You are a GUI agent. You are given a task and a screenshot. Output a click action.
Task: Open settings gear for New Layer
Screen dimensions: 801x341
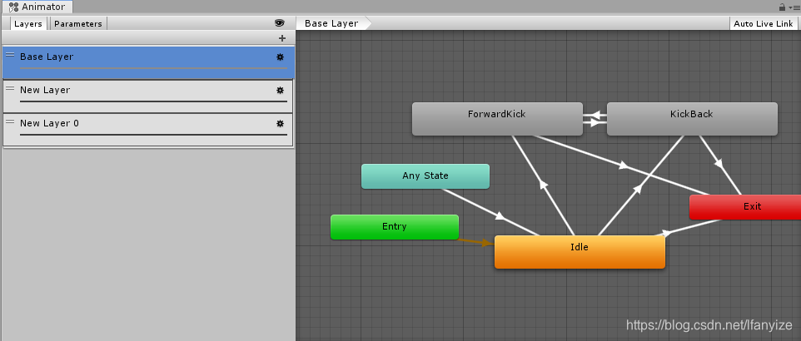[280, 91]
